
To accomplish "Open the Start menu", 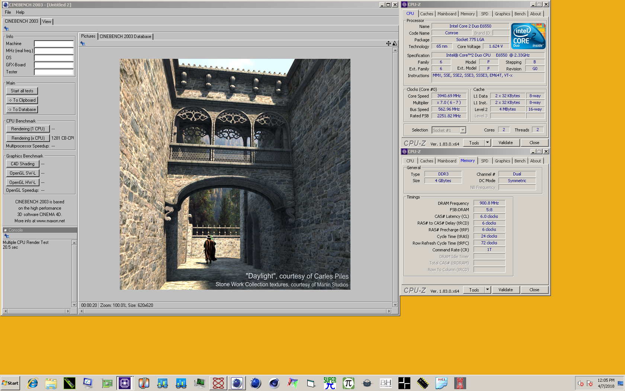I will coord(10,383).
